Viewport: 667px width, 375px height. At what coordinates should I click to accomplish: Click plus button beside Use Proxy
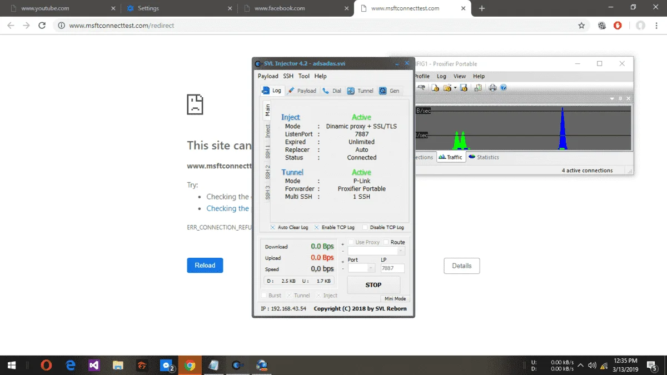[343, 243]
